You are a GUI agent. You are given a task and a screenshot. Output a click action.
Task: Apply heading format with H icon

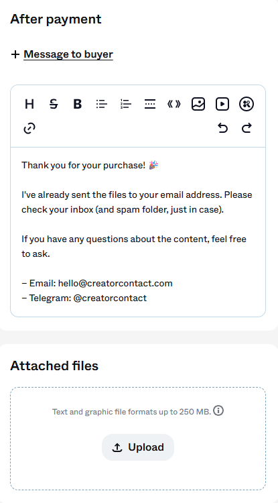(29, 104)
